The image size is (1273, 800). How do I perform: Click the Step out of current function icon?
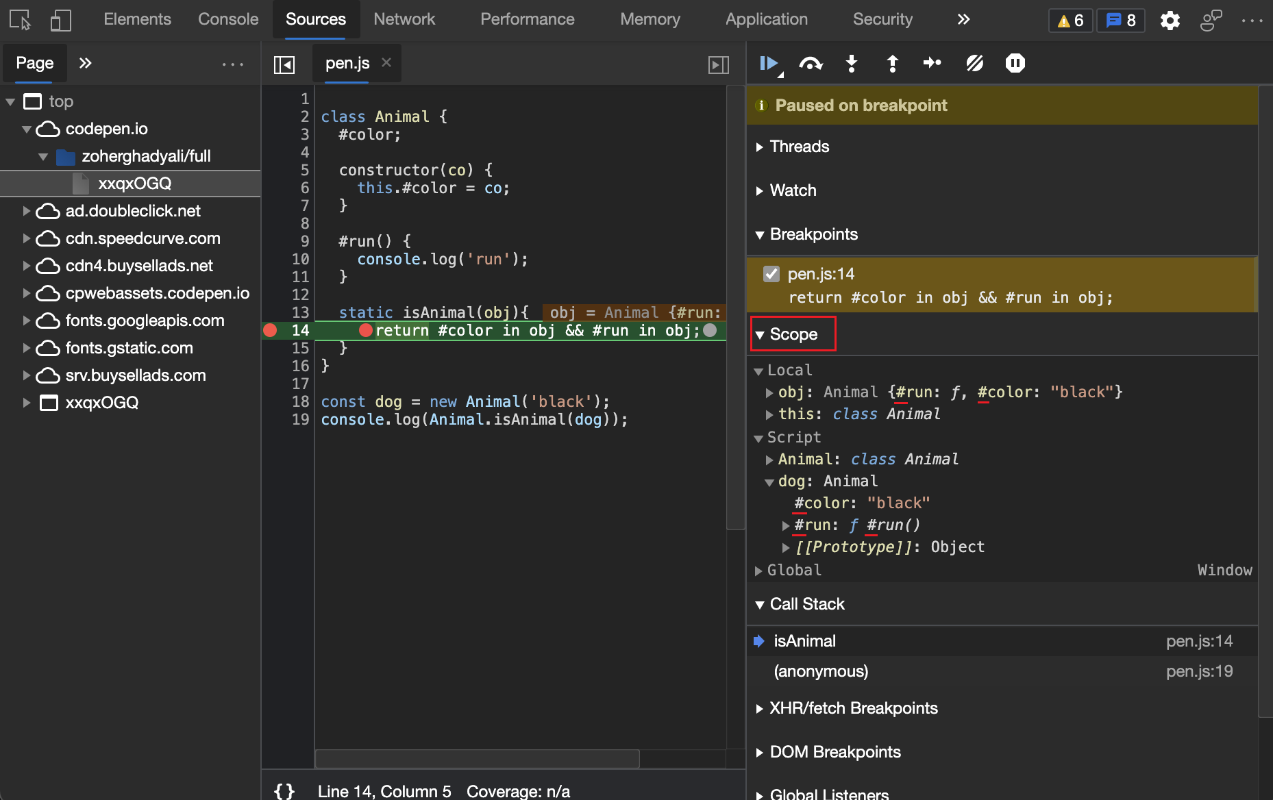pos(892,63)
